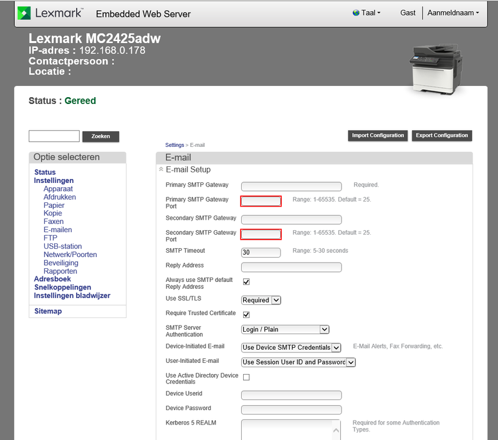The height and width of the screenshot is (440, 498).
Task: Open the Taal language globe menu
Action: [366, 12]
